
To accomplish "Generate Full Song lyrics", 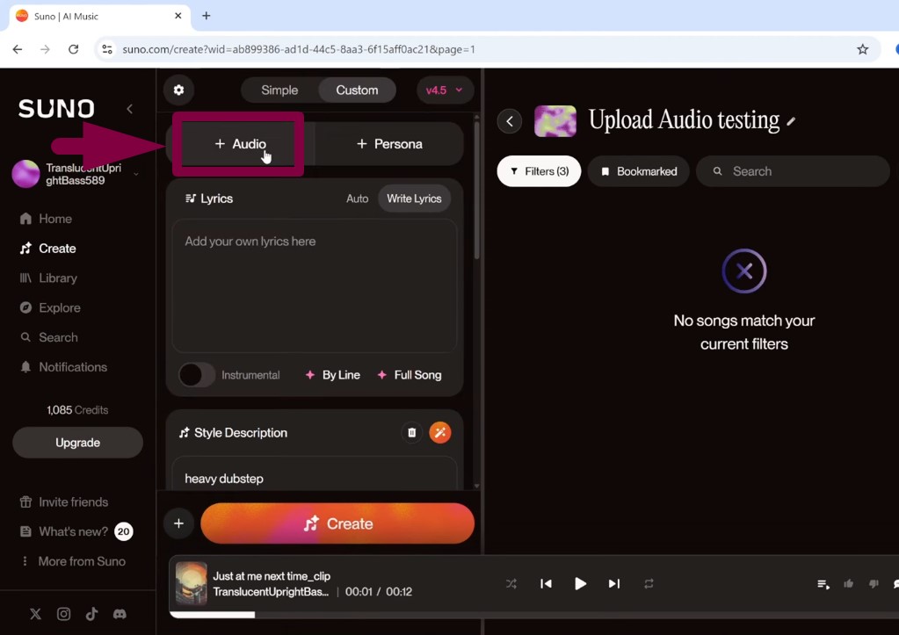I will point(410,375).
